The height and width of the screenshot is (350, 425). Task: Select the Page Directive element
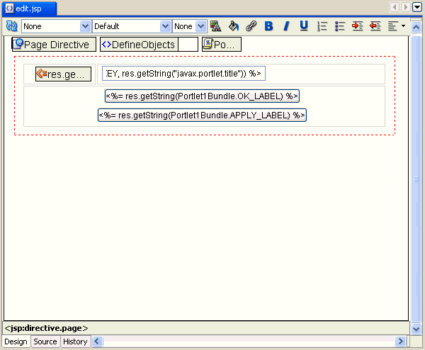(x=54, y=44)
